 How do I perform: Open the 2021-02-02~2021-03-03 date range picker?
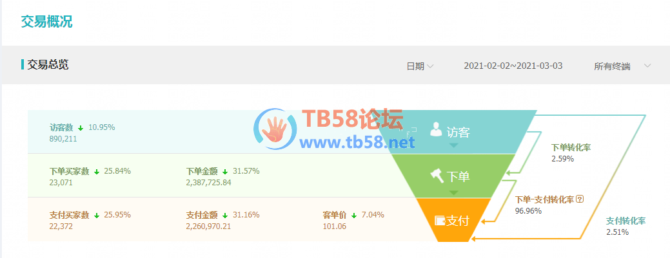[x=513, y=66]
